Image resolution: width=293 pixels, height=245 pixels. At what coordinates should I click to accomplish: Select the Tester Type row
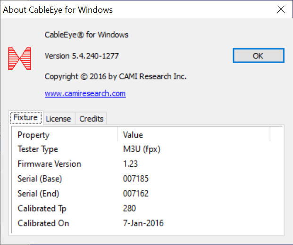pos(38,149)
